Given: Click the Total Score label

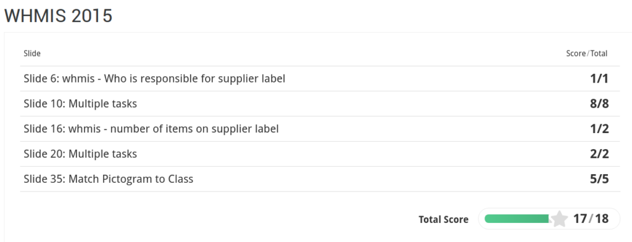Looking at the screenshot, I should 443,219.
